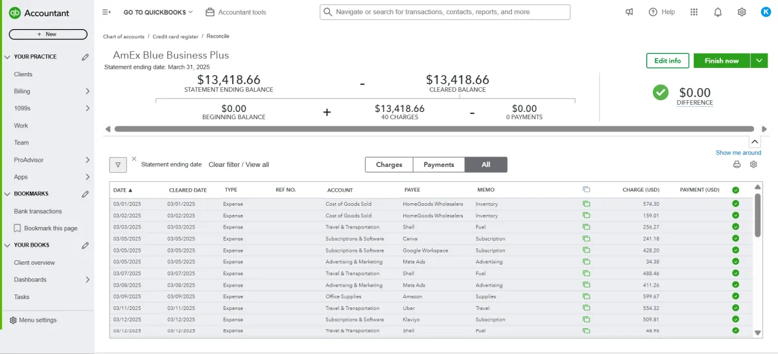Viewport: 778px width, 354px height.
Task: Collapse the Your Books section
Action: click(8, 245)
